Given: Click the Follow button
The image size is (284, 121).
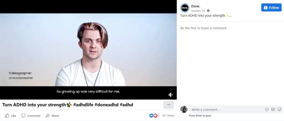Looking at the screenshot, I should coord(271,7).
